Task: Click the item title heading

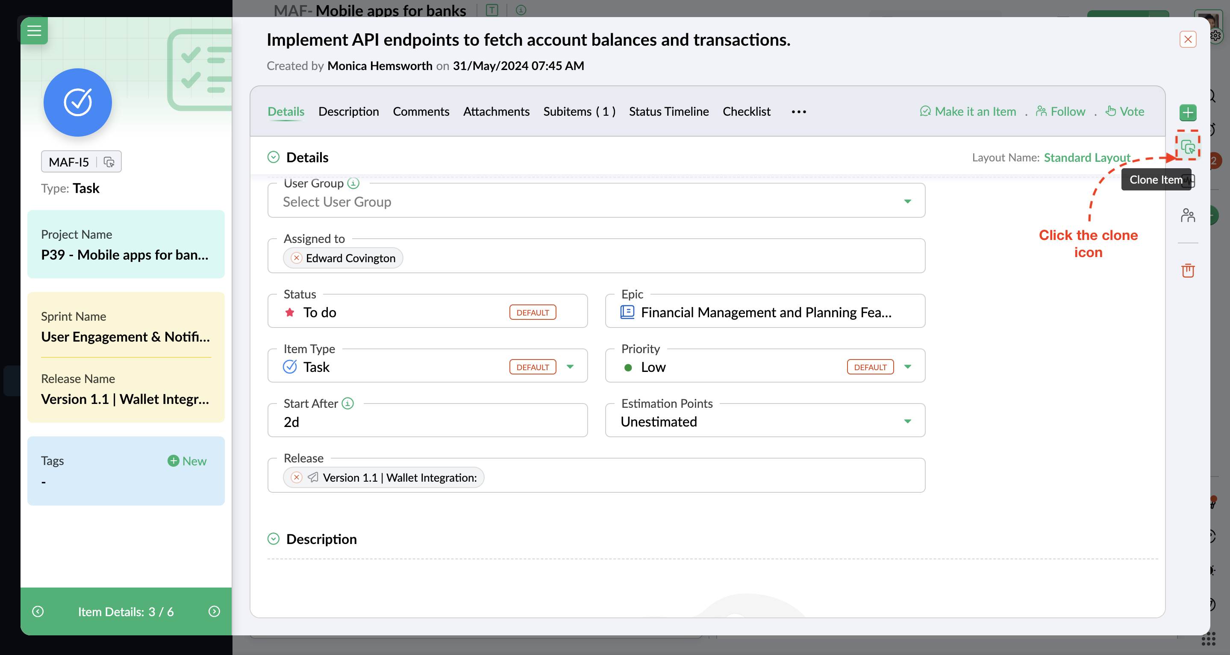Action: pos(528,40)
